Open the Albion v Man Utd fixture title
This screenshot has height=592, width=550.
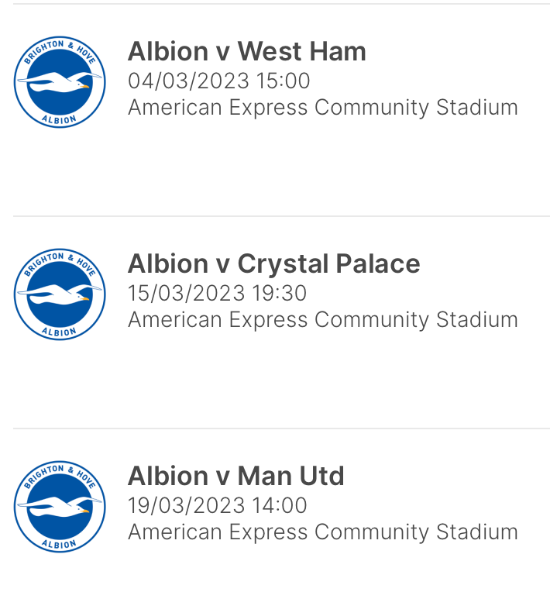(x=236, y=476)
